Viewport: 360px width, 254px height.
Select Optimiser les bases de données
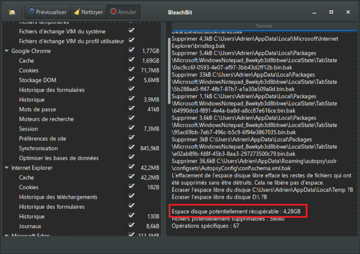(x=59, y=158)
